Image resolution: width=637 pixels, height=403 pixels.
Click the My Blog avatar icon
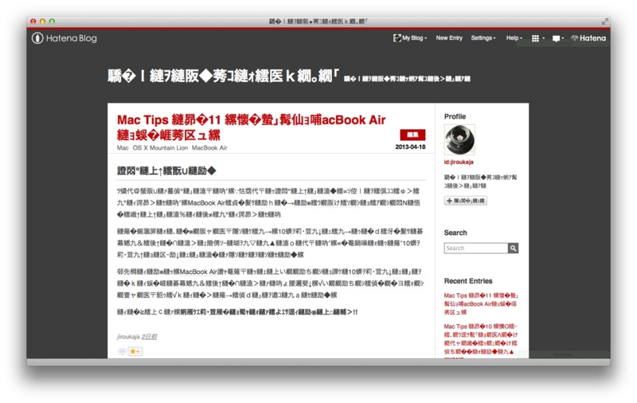397,37
